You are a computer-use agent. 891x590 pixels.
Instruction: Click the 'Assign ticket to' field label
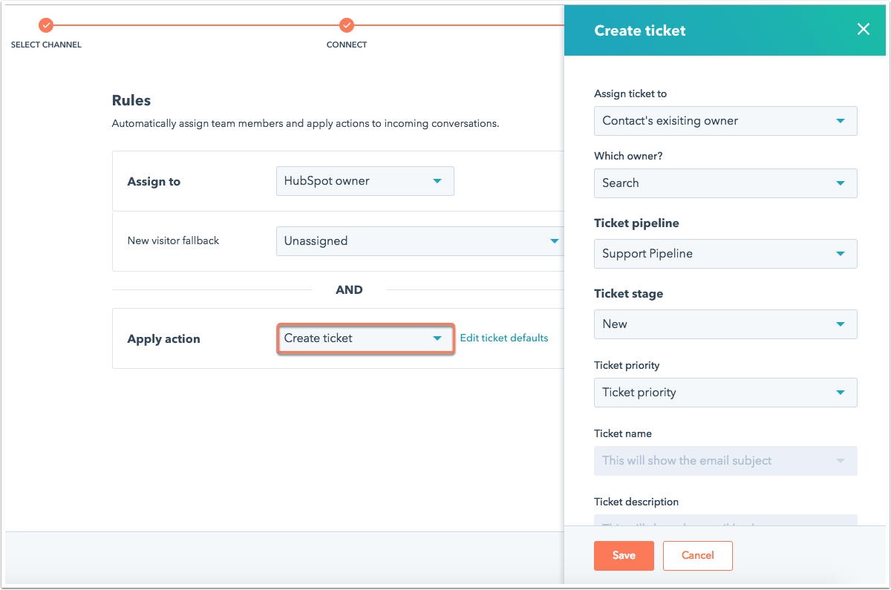pos(630,94)
